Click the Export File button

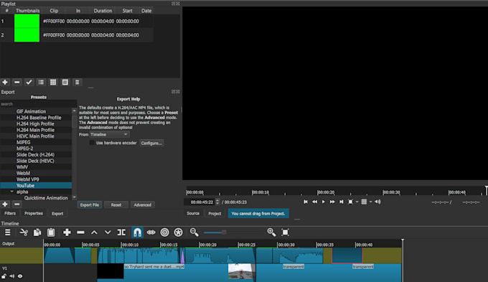90,205
